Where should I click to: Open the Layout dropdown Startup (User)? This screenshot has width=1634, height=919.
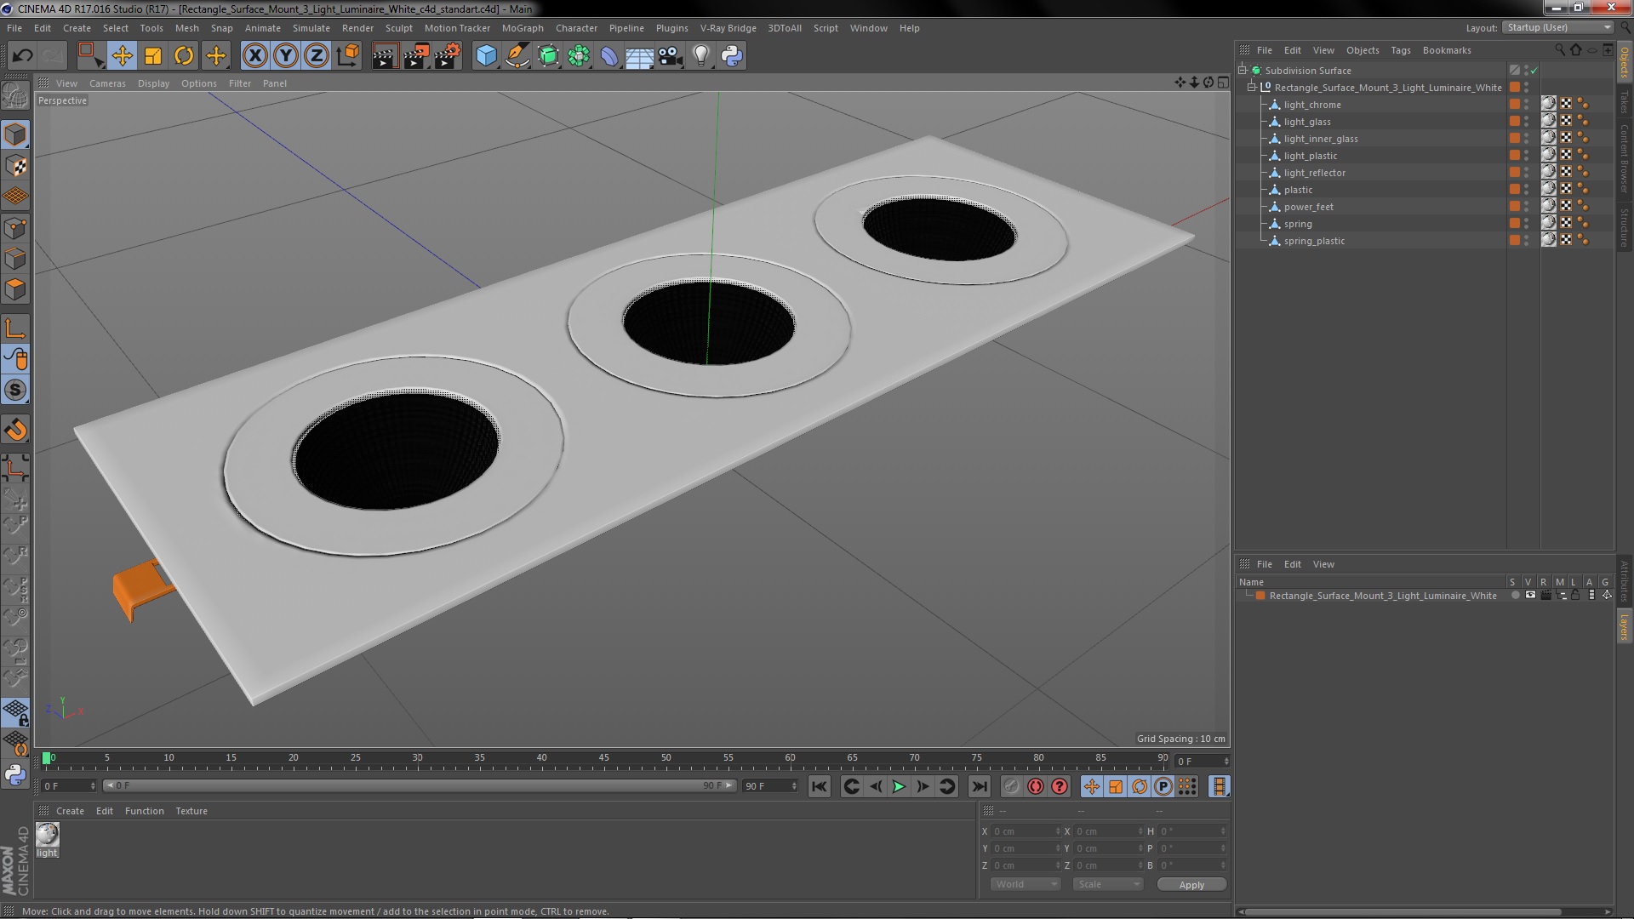tap(1559, 28)
